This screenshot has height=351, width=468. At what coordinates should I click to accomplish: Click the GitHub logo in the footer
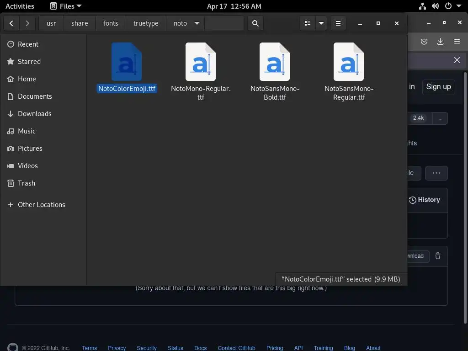[12, 347]
